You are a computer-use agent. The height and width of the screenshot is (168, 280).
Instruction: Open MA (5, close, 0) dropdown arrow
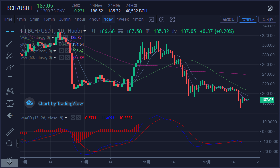[x=53, y=38]
